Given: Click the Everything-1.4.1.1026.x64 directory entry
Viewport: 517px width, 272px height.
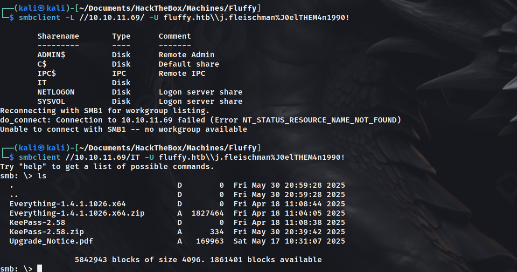Looking at the screenshot, I should [x=68, y=204].
